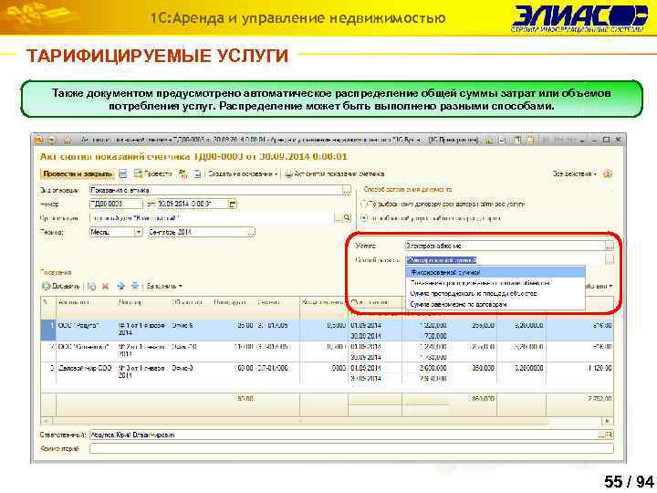
Task: Click the document structure report icon
Action: point(197,173)
